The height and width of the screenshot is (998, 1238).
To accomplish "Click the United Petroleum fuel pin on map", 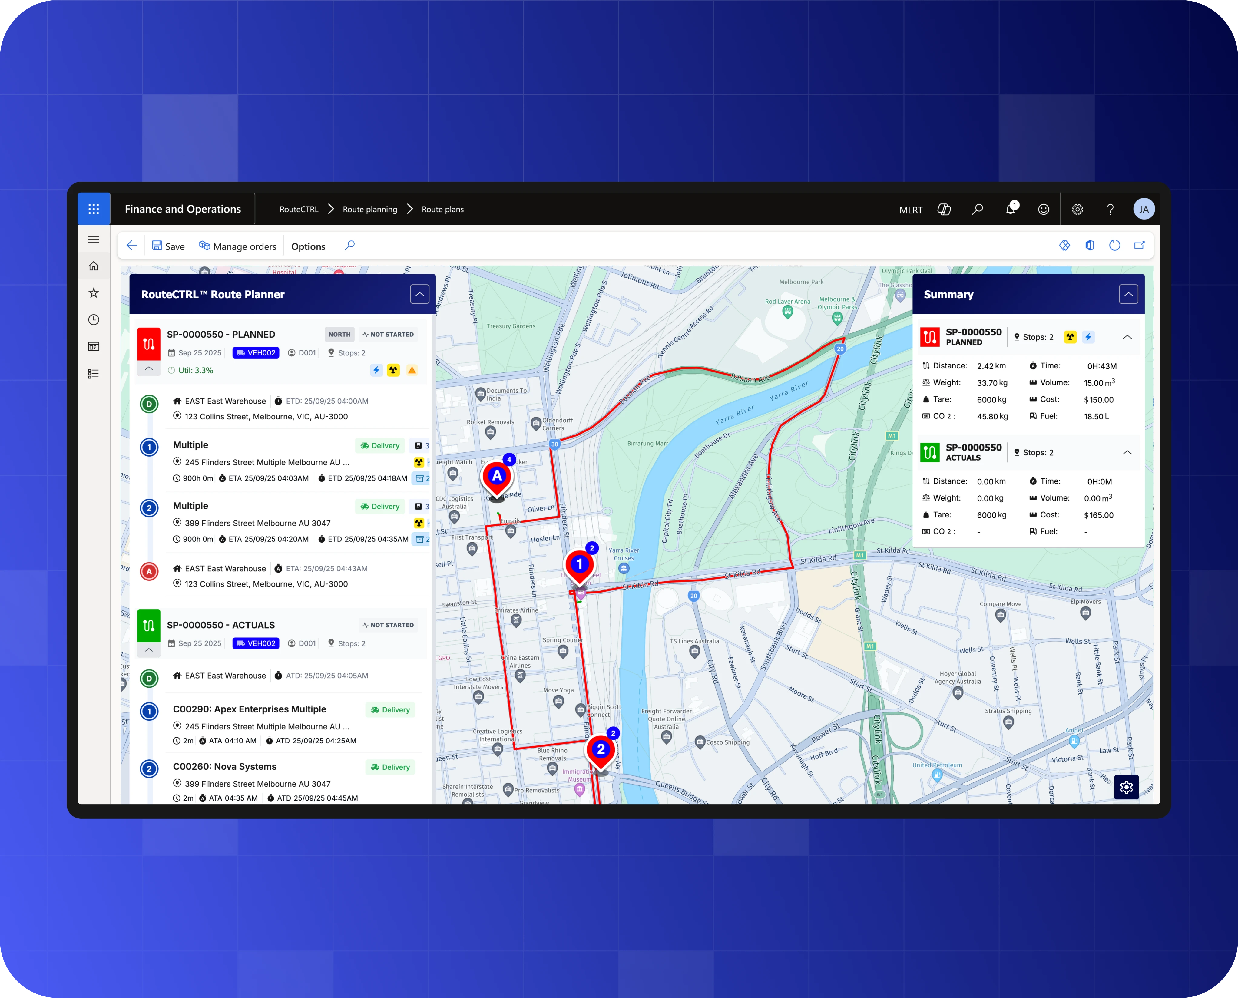I will [937, 775].
